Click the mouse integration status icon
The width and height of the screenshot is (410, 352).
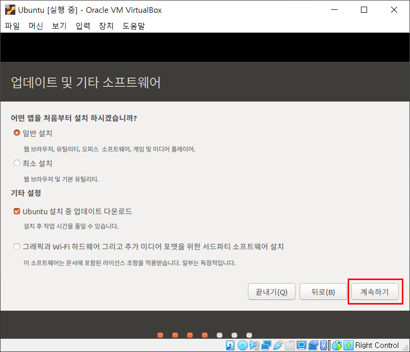coord(337,345)
